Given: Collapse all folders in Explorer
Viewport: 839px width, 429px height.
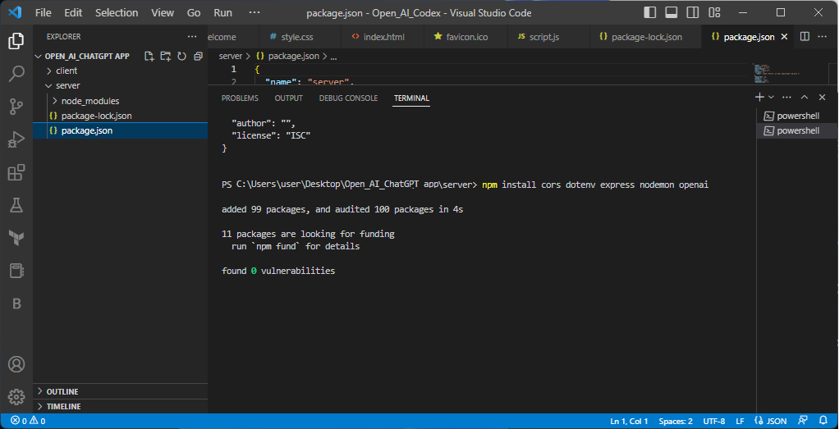Looking at the screenshot, I should 198,56.
